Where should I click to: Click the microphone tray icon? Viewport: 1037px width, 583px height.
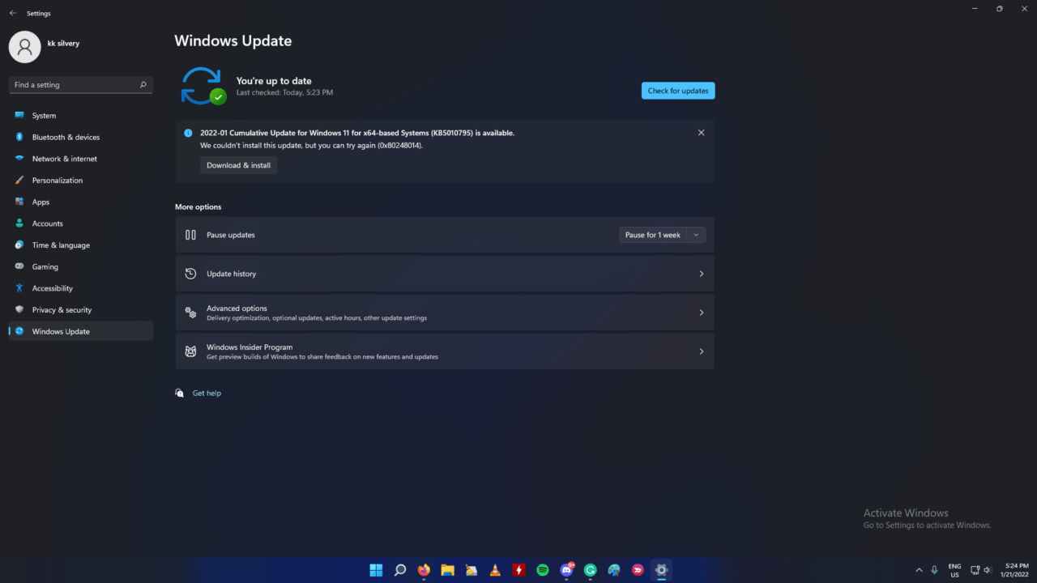[x=935, y=570]
